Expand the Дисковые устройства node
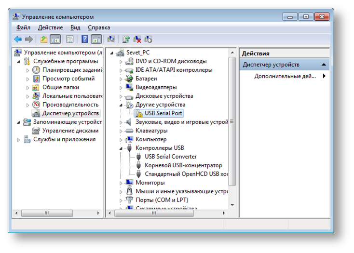This screenshot has height=253, width=354. click(x=121, y=96)
